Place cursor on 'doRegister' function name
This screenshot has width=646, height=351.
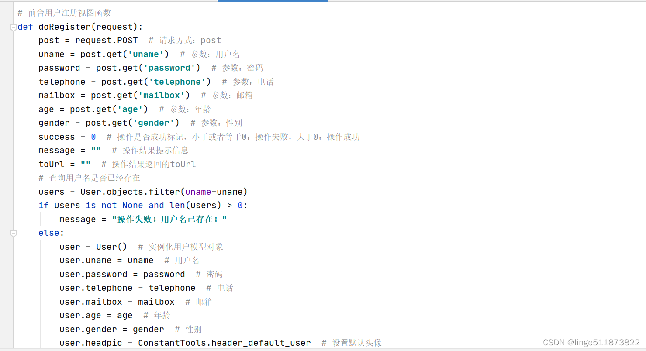tap(65, 27)
